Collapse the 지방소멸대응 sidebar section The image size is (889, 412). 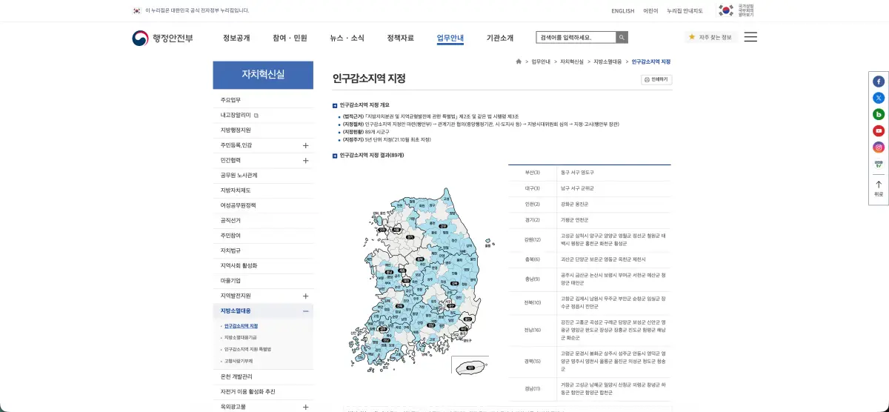click(305, 311)
